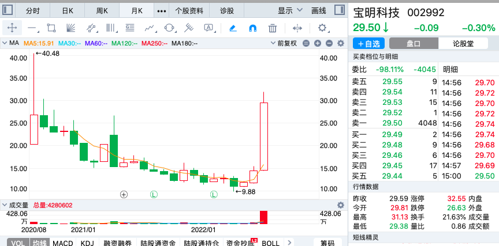Click the 自选 add to watchlist button
Image resolution: width=499 pixels, height=246 pixels.
pyautogui.click(x=368, y=43)
